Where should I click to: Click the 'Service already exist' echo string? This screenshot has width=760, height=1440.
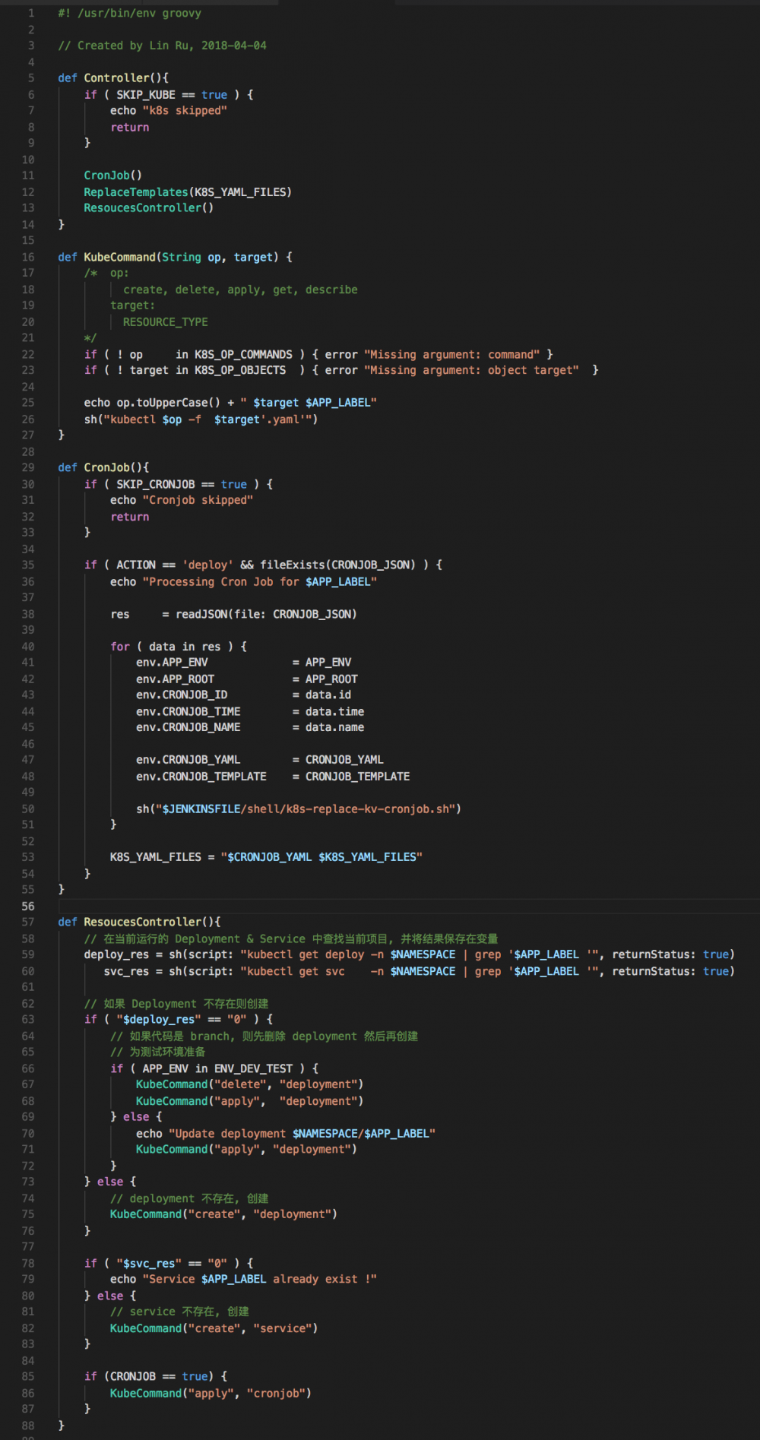(259, 1279)
